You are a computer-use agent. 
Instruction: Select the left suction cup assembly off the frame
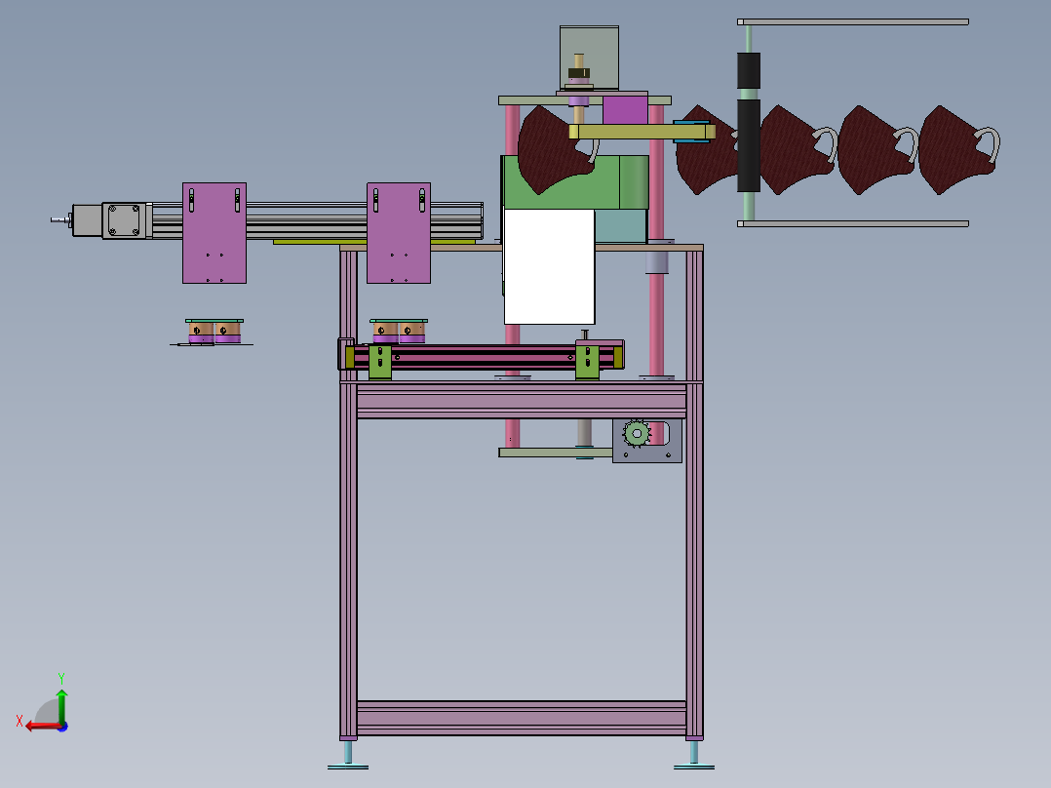click(214, 332)
